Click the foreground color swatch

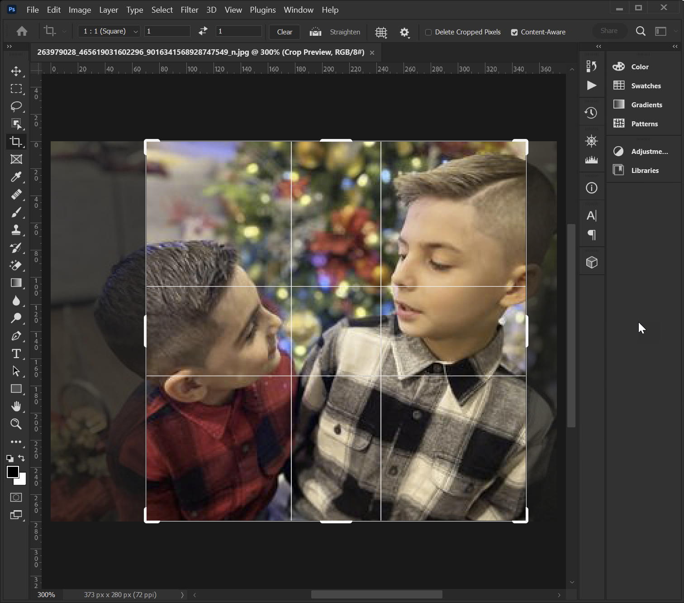[x=13, y=472]
